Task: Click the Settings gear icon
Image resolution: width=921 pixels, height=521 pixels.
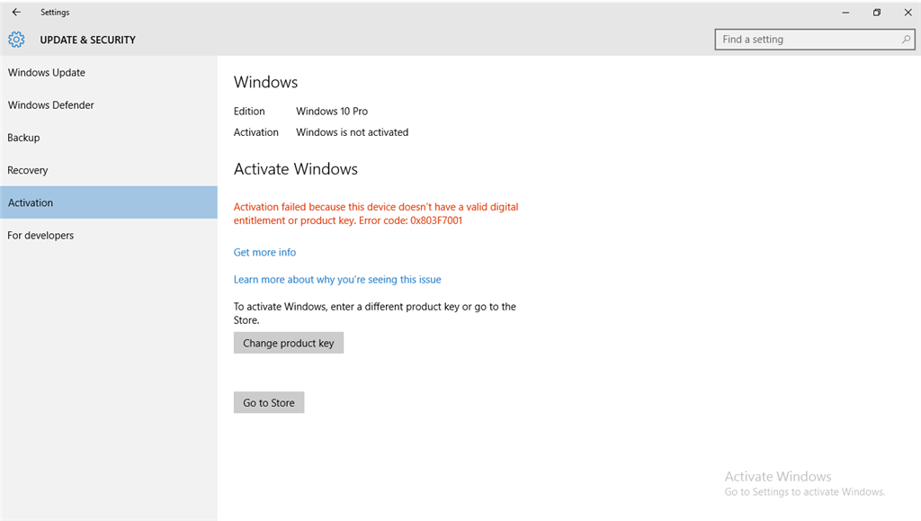Action: (x=16, y=40)
